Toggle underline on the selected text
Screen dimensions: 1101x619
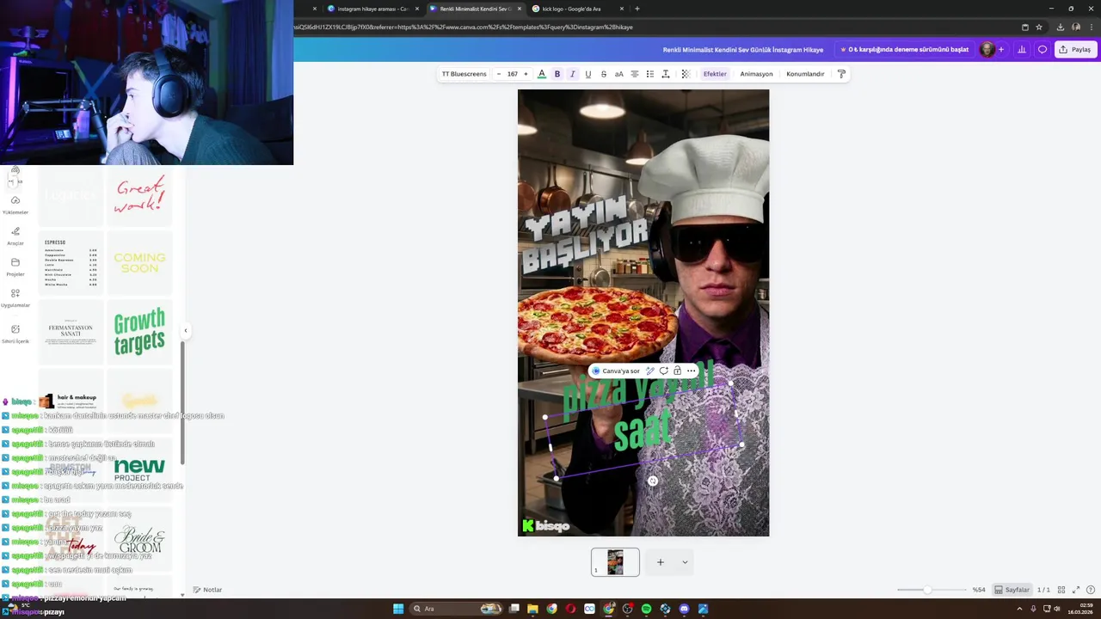(x=588, y=74)
